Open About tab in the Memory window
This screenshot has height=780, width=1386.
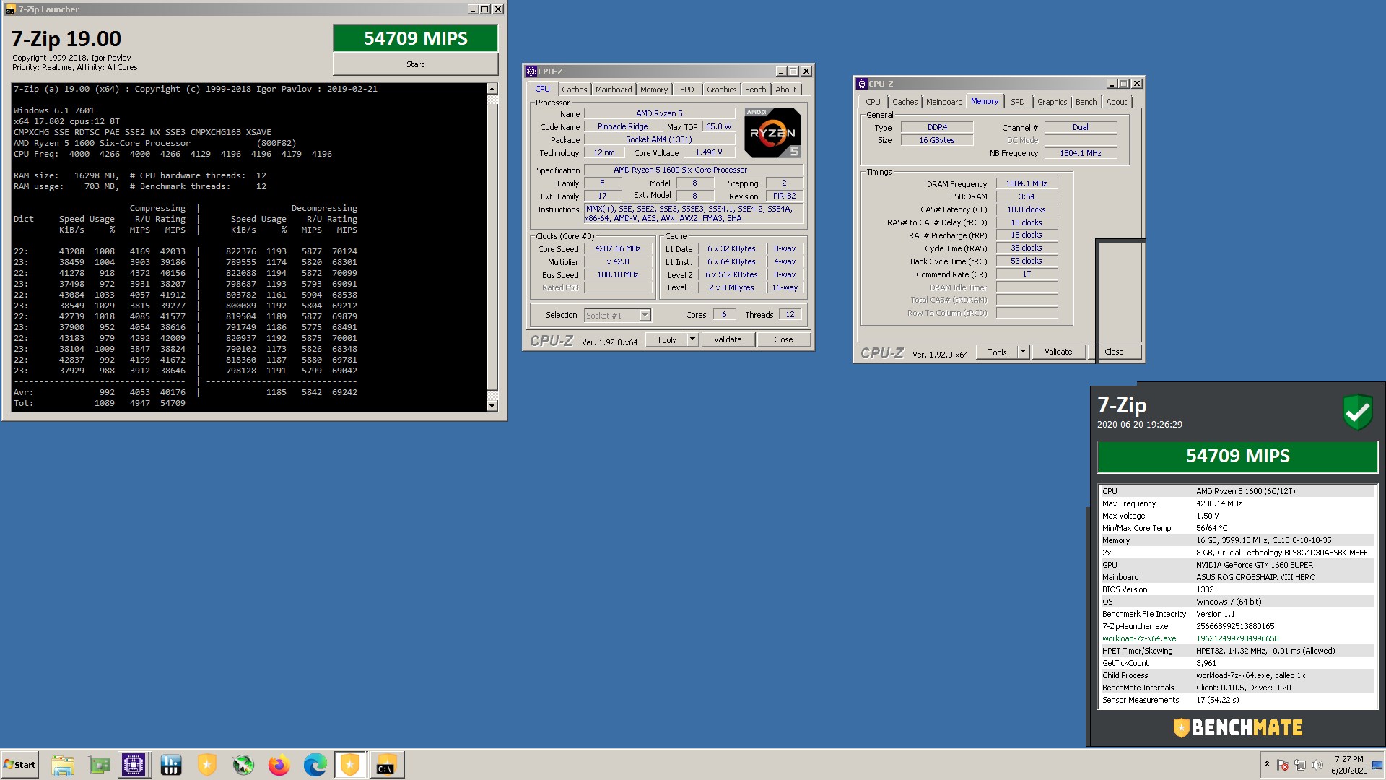(x=1117, y=102)
